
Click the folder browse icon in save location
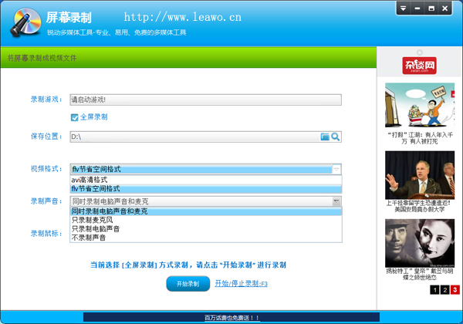point(325,137)
